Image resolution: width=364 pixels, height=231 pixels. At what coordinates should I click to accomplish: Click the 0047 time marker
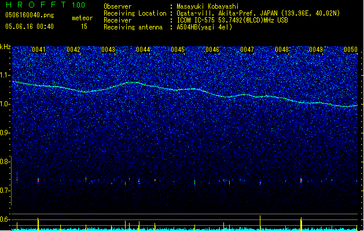click(x=247, y=50)
